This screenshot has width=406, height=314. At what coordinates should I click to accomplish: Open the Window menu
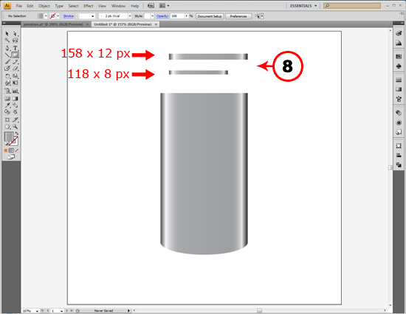click(x=118, y=6)
